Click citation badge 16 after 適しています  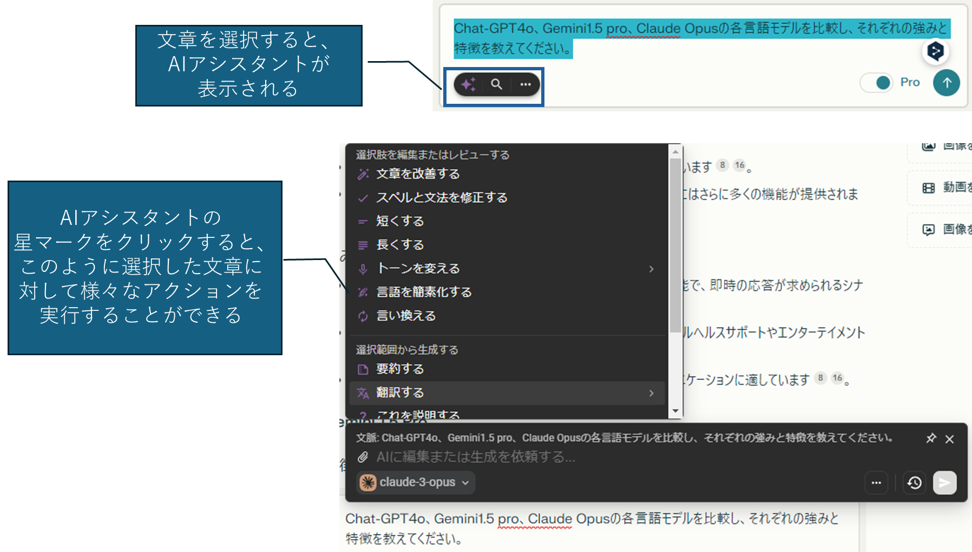tap(838, 377)
